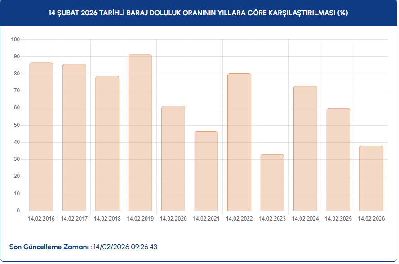The height and width of the screenshot is (264, 399).
Task: Select the tallest bar, 14.02.2019
Action: 140,133
